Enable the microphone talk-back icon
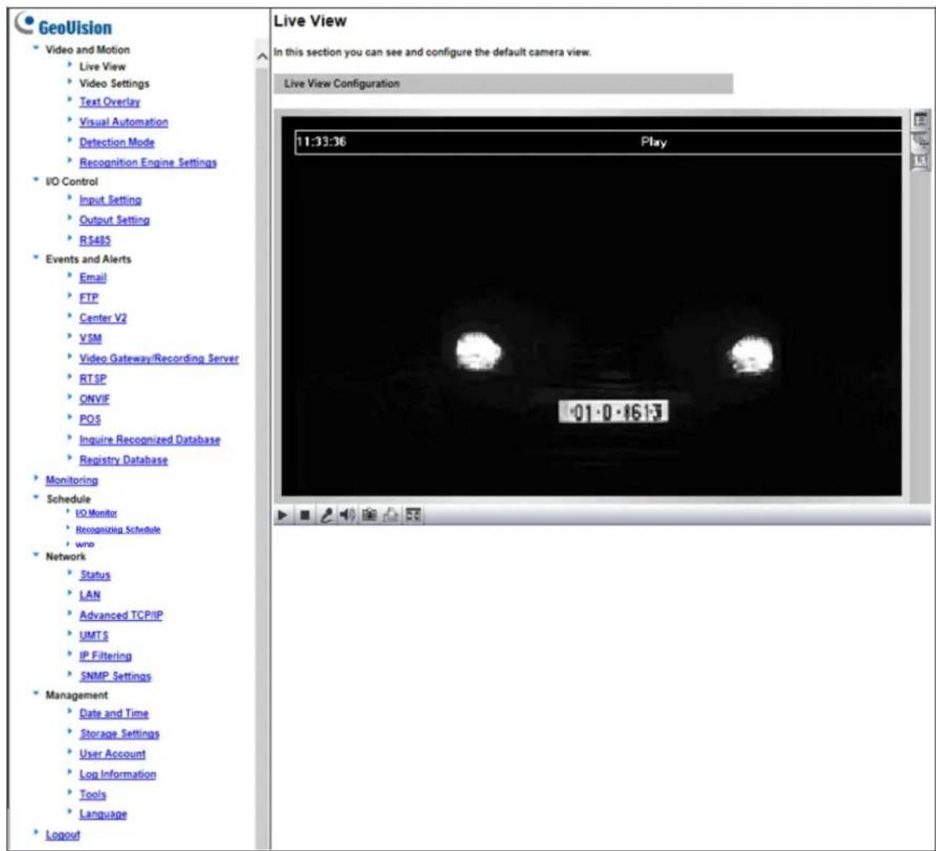 326,515
